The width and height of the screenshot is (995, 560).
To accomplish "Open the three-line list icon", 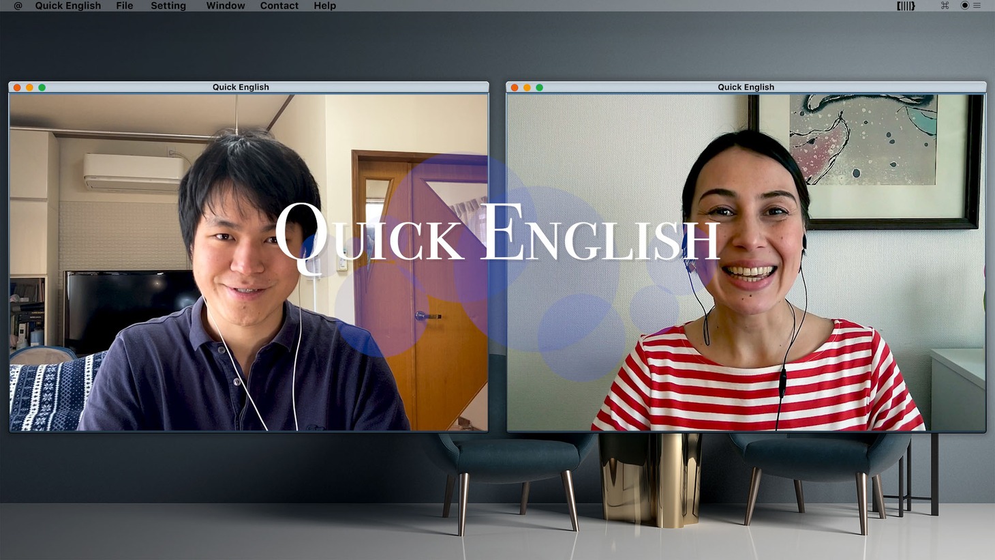I will click(977, 5).
